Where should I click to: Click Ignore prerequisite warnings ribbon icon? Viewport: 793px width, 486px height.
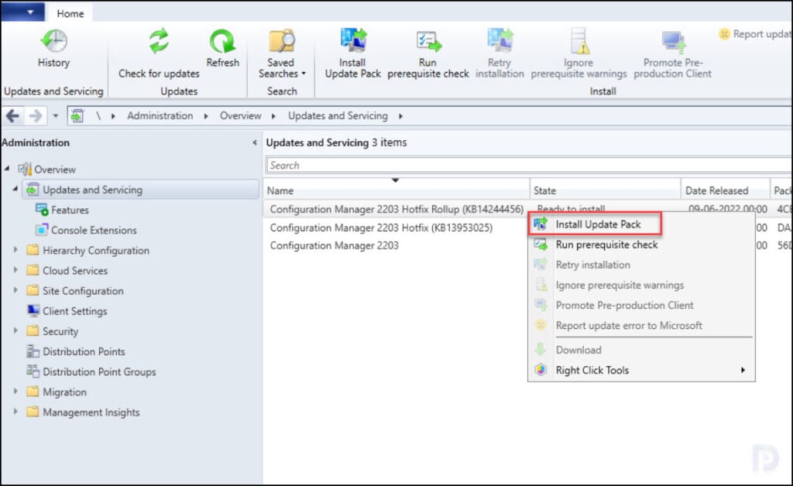(578, 54)
